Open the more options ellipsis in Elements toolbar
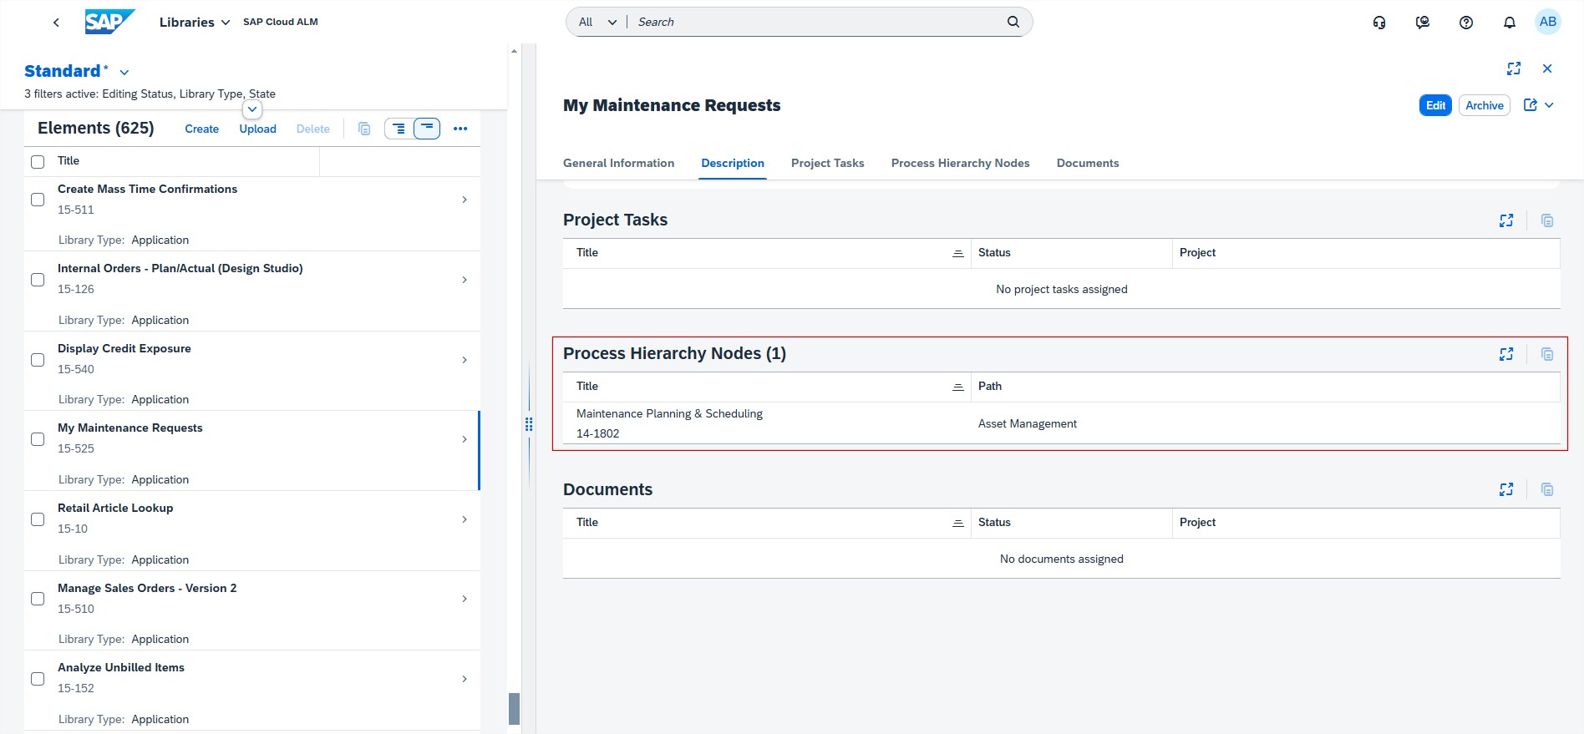The image size is (1584, 734). (x=459, y=129)
